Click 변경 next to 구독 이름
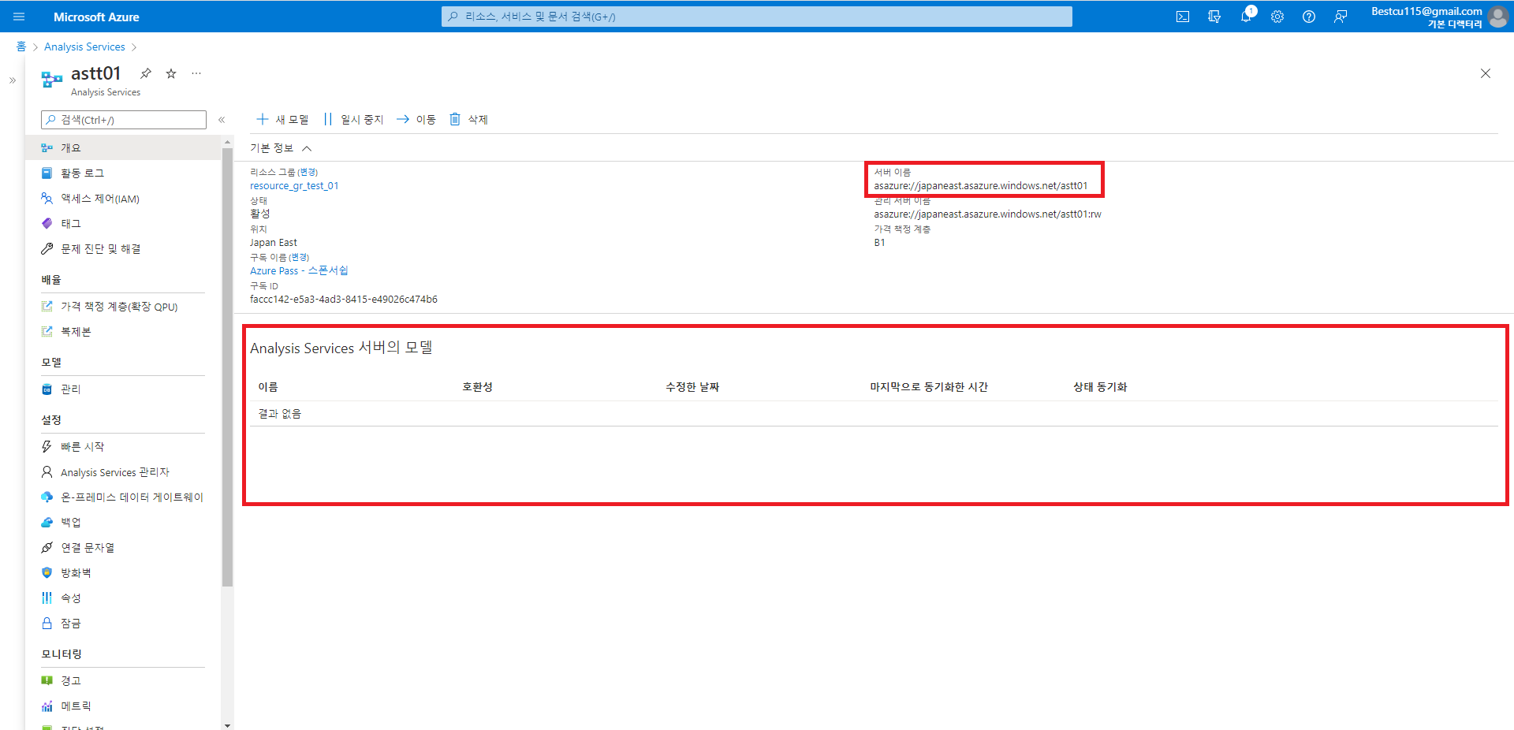The image size is (1514, 730). coord(299,257)
